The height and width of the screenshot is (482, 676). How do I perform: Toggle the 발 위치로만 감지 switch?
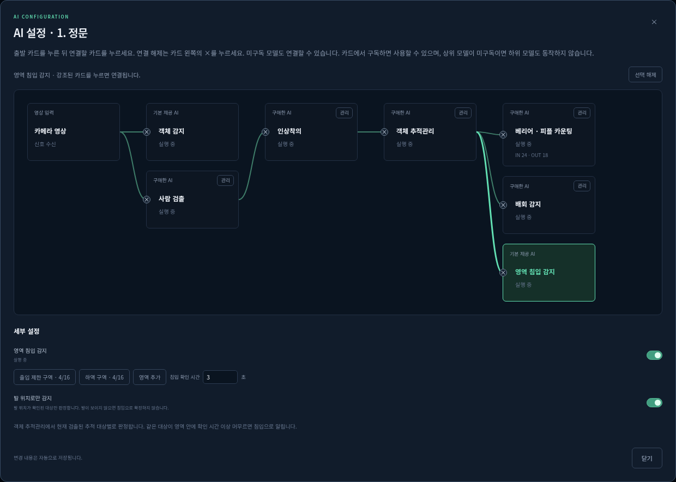click(x=654, y=402)
